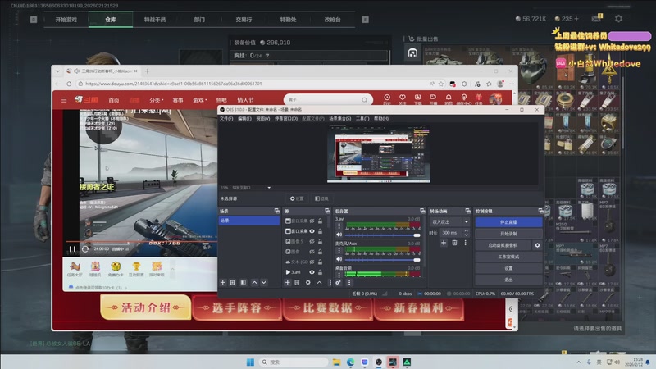The width and height of the screenshot is (656, 369).
Task: Open Douyu hamburger menu icon
Action: (x=64, y=100)
